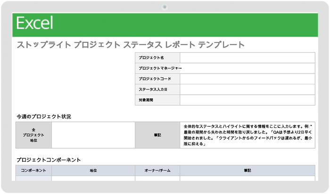Select the ストップライト プロジェクト ステータス レポート title
330x194 pixels.
(x=131, y=45)
